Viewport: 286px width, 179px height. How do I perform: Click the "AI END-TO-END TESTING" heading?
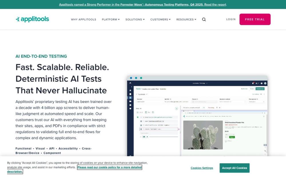[41, 56]
